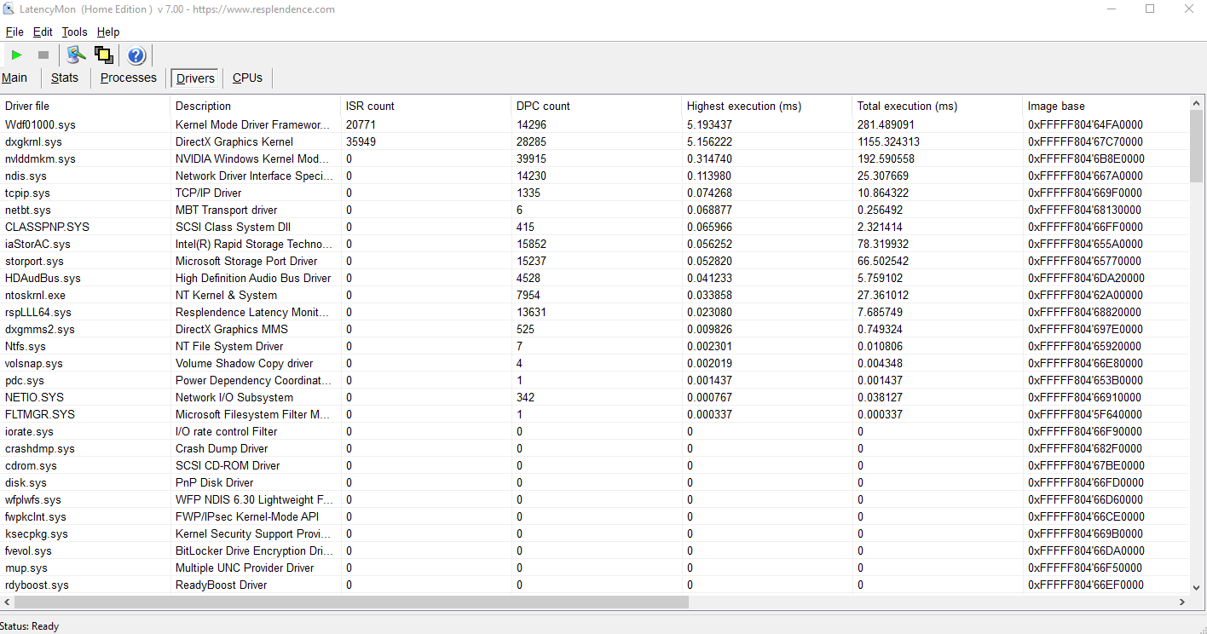The width and height of the screenshot is (1207, 634).
Task: Start monitoring with the green play icon
Action: (x=16, y=55)
